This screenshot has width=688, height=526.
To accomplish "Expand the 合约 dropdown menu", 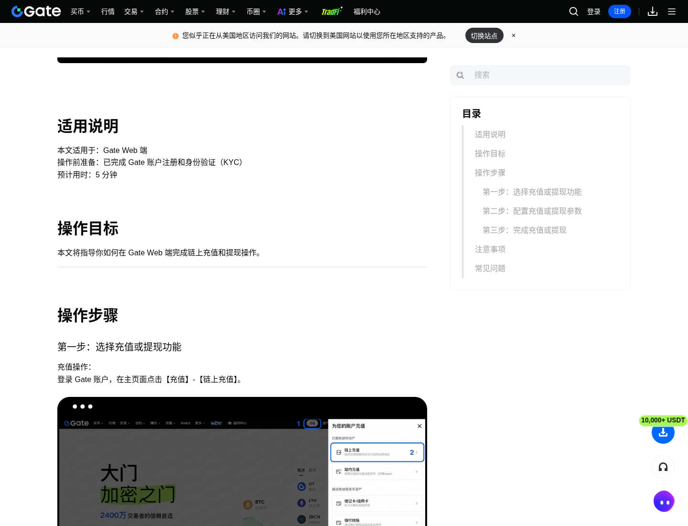I will pos(164,11).
